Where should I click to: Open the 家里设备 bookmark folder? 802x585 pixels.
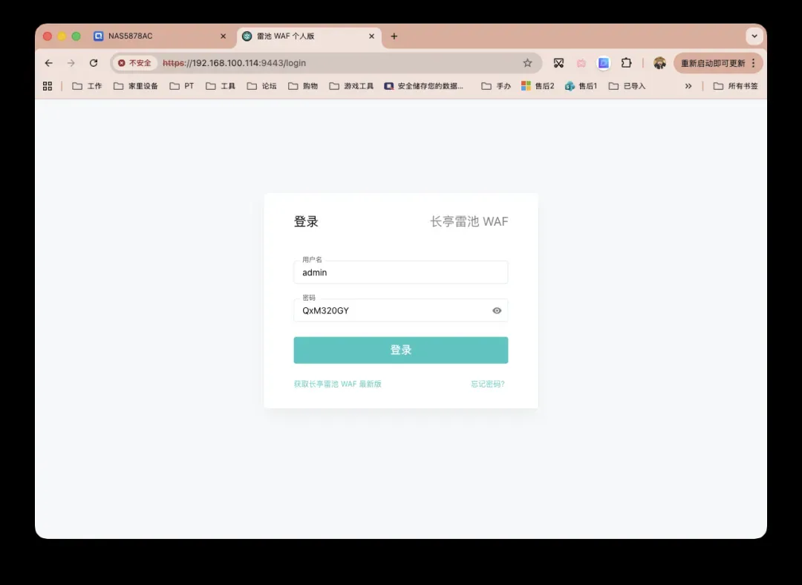pyautogui.click(x=136, y=86)
